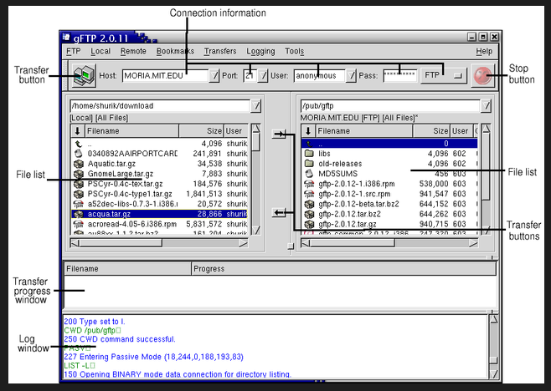Click the local list sort arrow column header

coord(77,131)
